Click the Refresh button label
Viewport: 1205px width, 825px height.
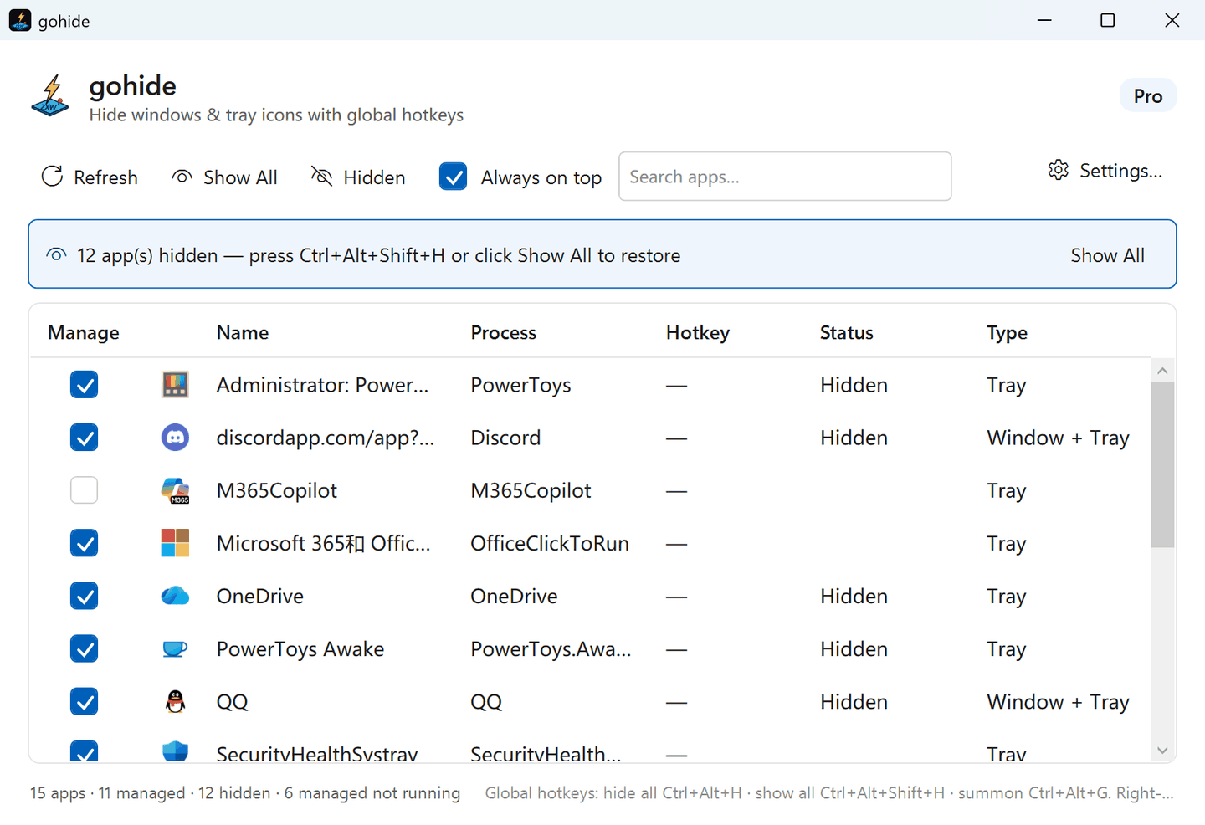click(105, 177)
